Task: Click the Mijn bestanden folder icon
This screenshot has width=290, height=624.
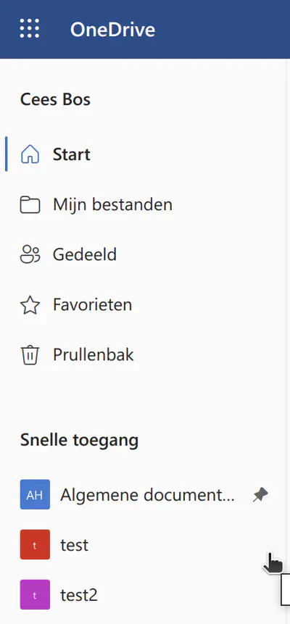Action: (x=30, y=205)
